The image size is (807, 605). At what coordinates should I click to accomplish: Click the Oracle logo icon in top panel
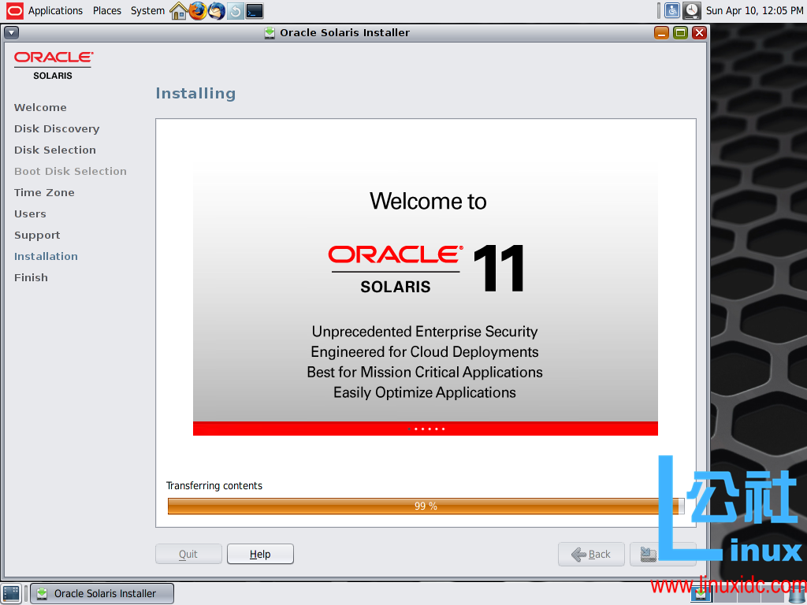point(14,10)
